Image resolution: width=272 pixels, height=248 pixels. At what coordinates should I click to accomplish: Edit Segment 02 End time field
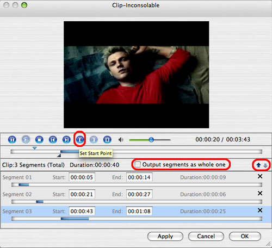pyautogui.click(x=139, y=194)
